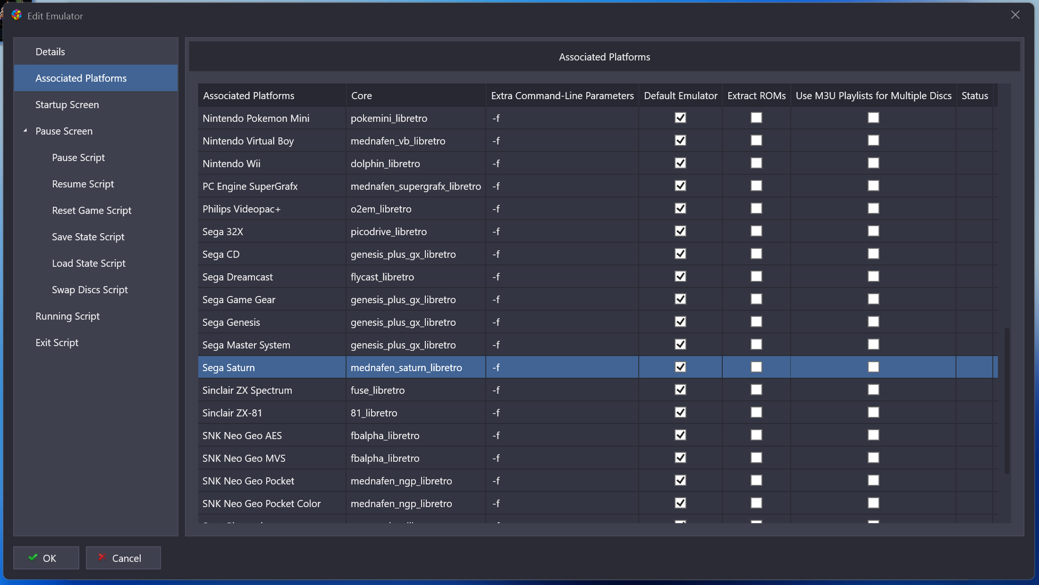Click the LaunchBox app icon in title bar
This screenshot has height=585, width=1039.
tap(17, 15)
